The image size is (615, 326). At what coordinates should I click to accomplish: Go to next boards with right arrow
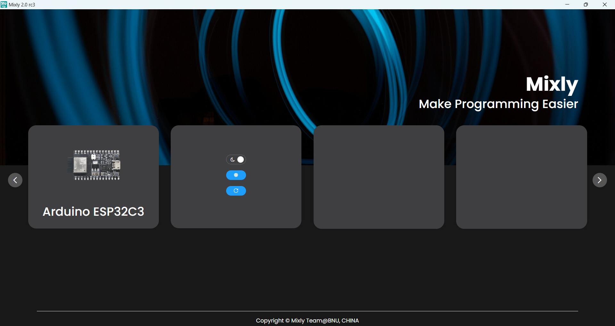pos(600,180)
